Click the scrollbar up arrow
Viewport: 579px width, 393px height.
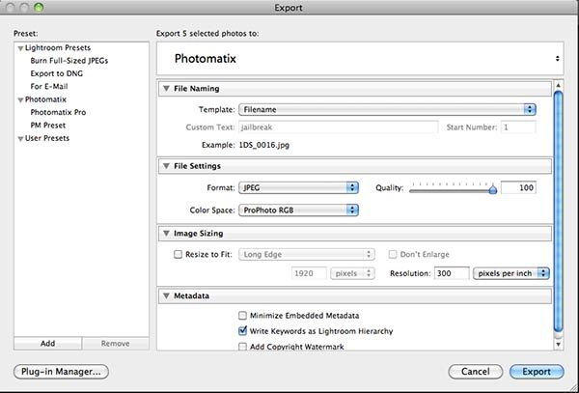559,85
